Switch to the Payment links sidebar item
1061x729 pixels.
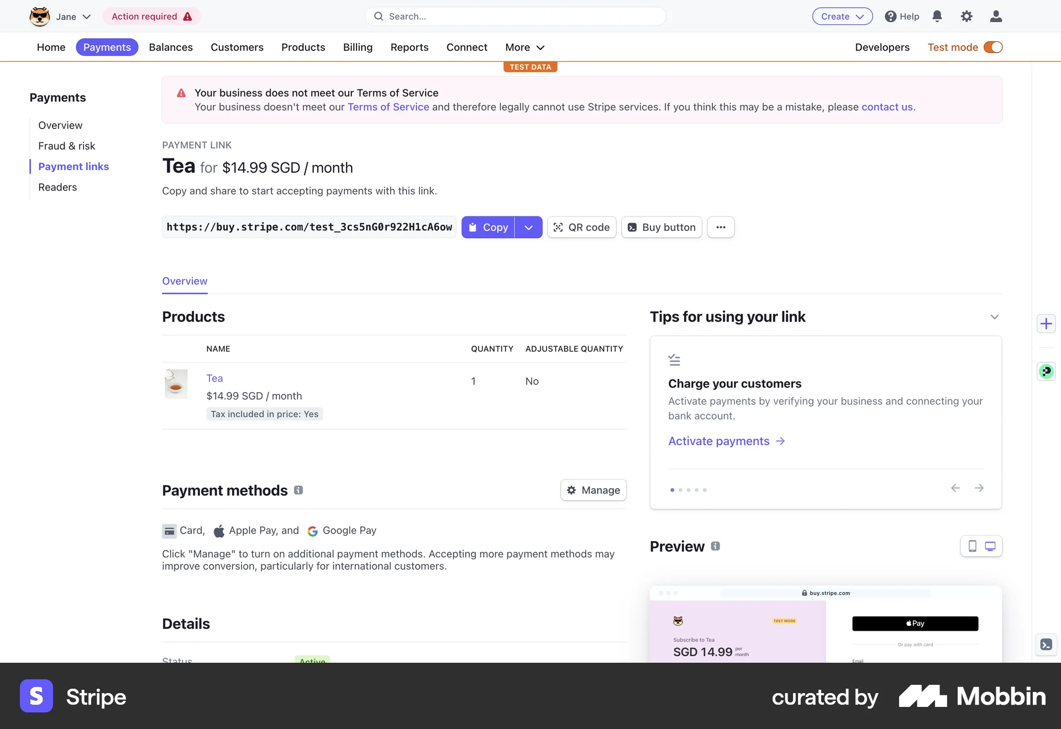(73, 166)
